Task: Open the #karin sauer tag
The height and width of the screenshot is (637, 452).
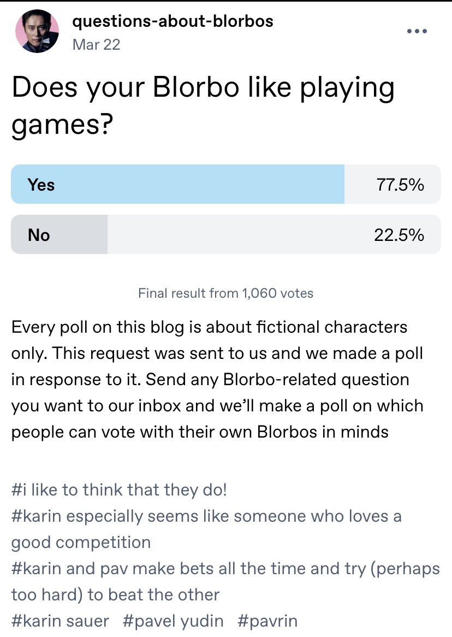Action: click(x=60, y=621)
